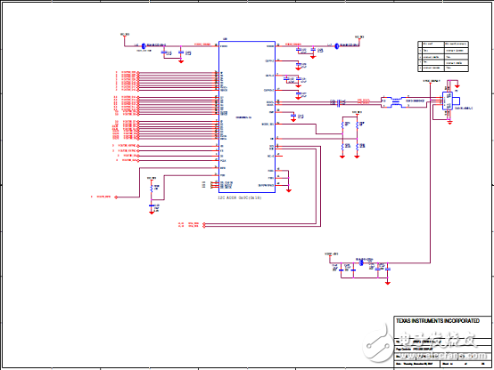Click the series capacitor pair on differential lines
494x370 pixels.
coord(339,103)
